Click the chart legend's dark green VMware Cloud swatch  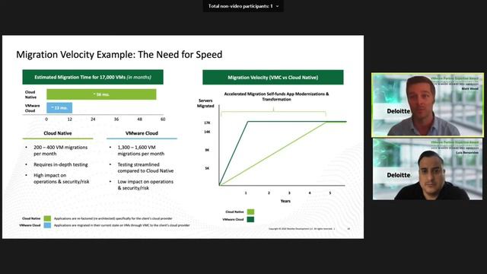250,219
